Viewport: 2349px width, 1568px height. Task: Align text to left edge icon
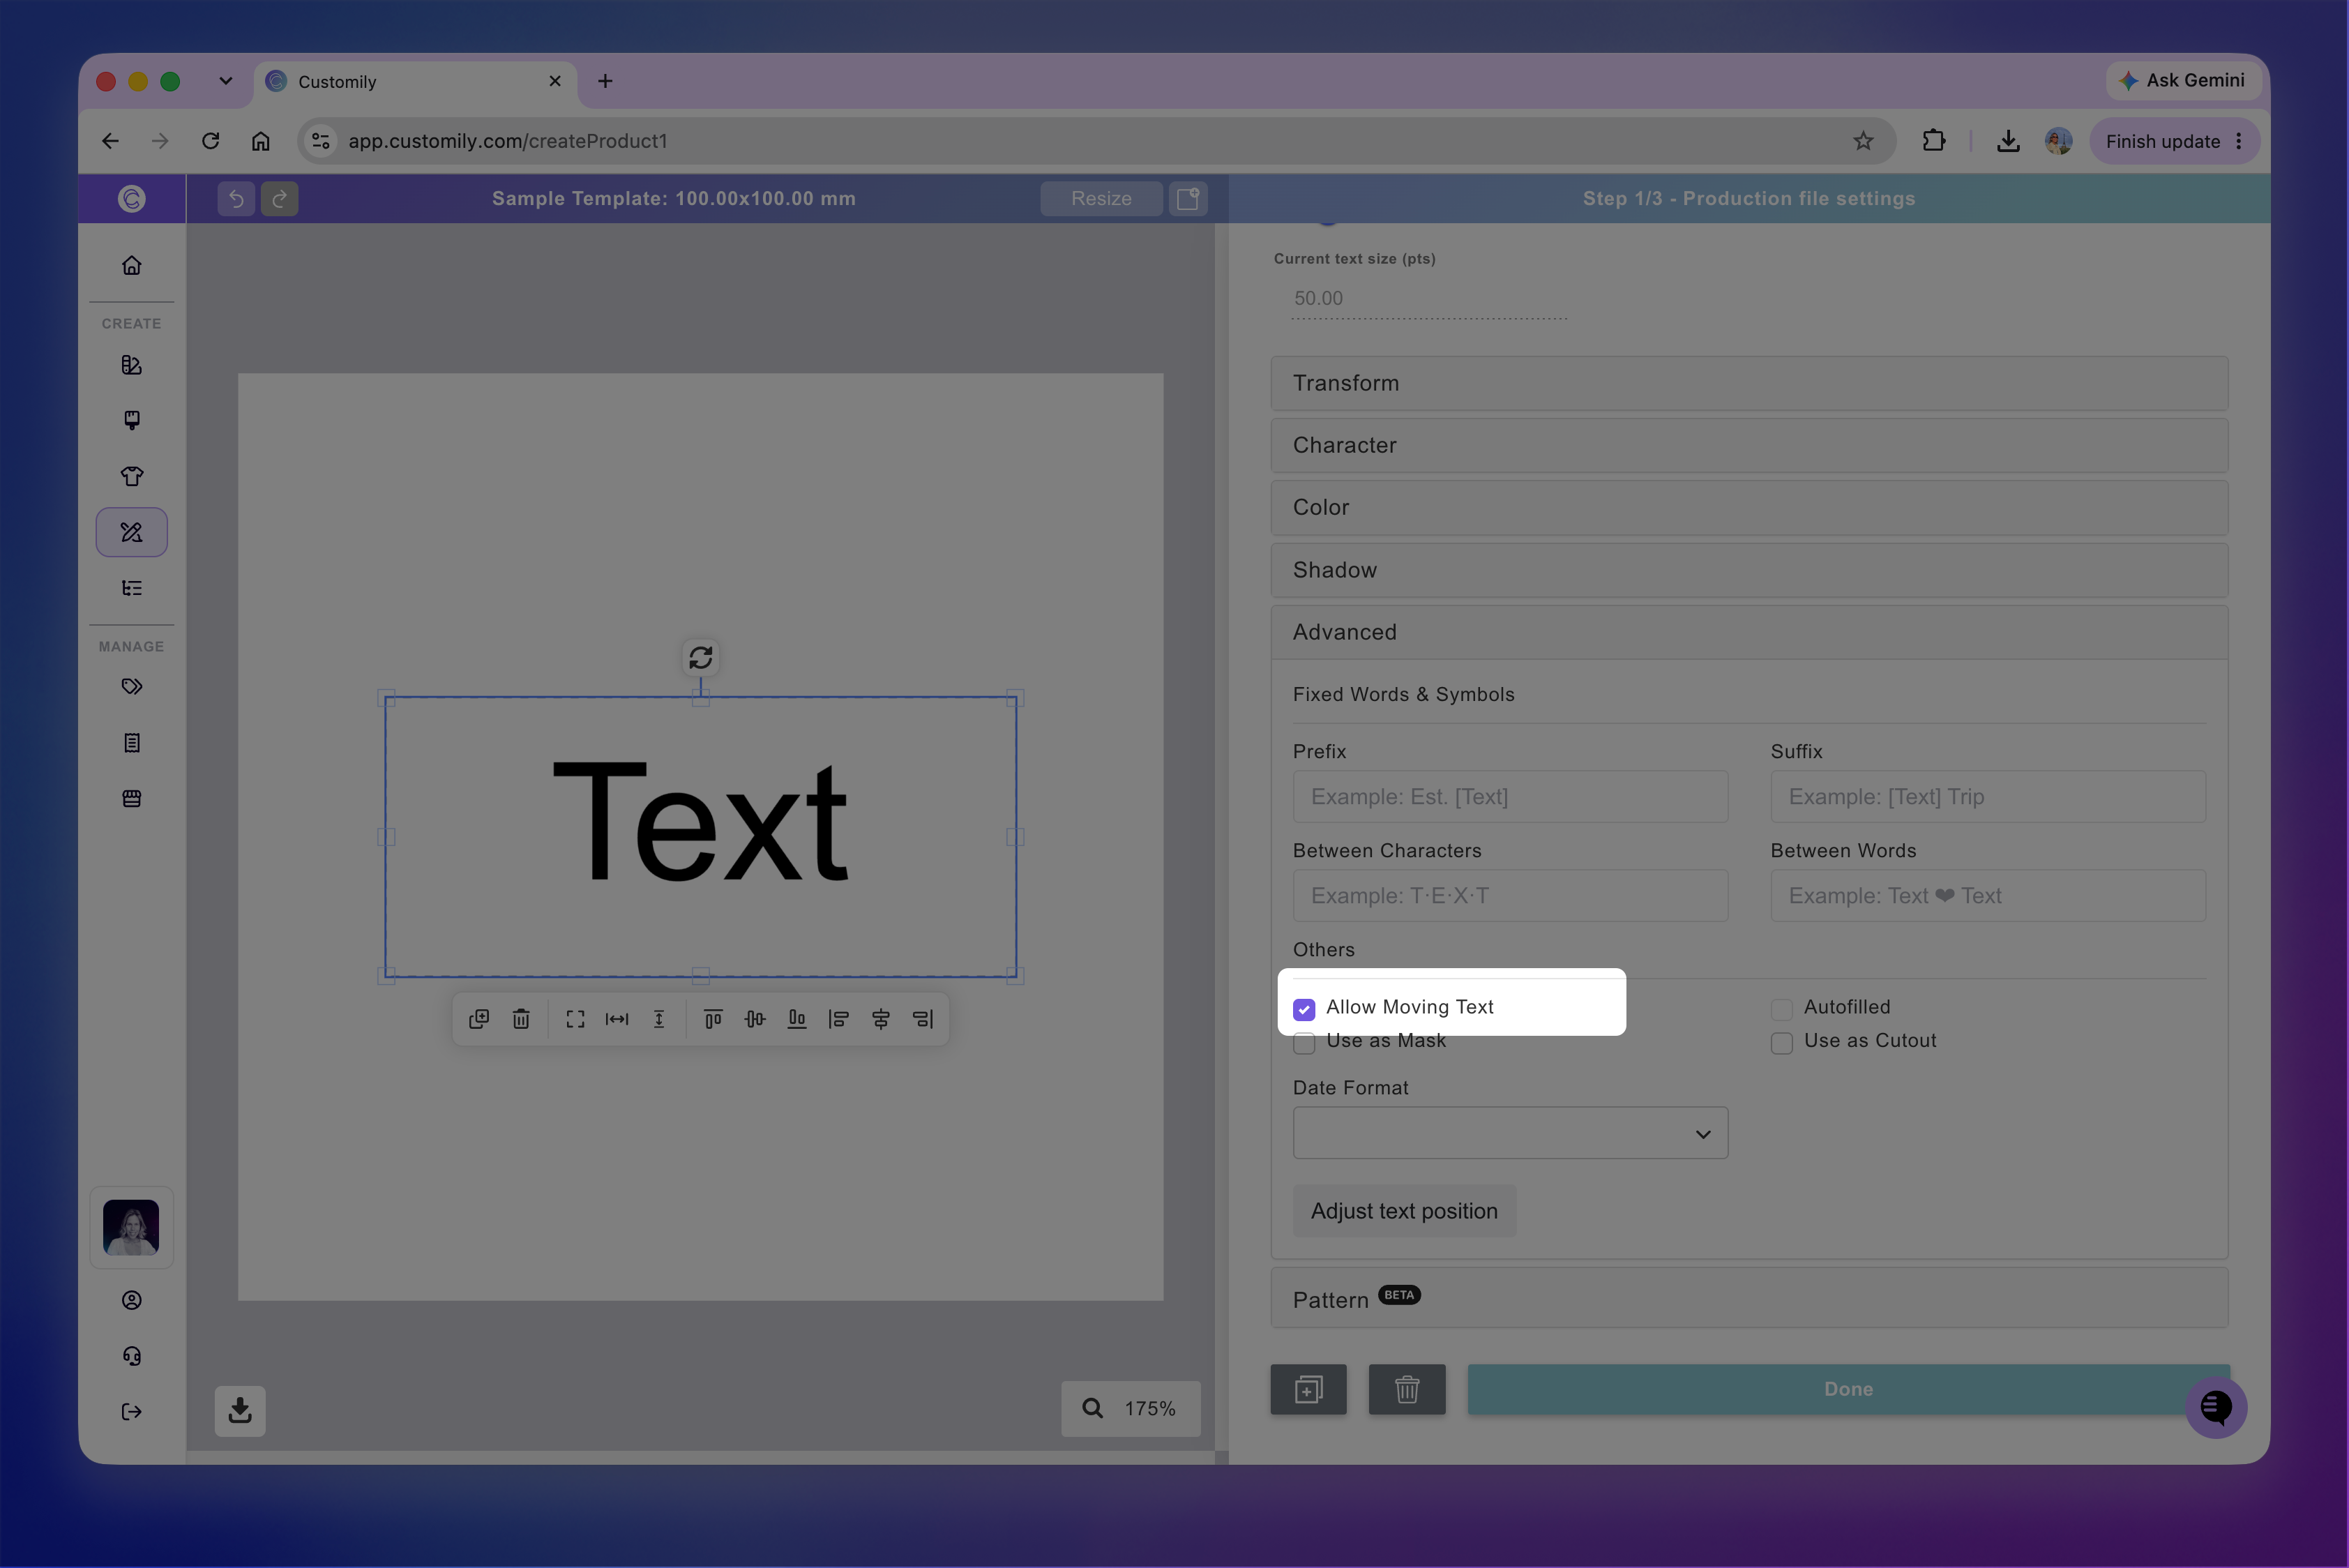coord(839,1019)
